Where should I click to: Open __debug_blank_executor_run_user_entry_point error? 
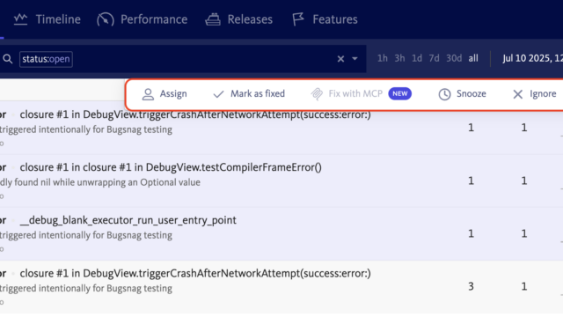coord(128,220)
